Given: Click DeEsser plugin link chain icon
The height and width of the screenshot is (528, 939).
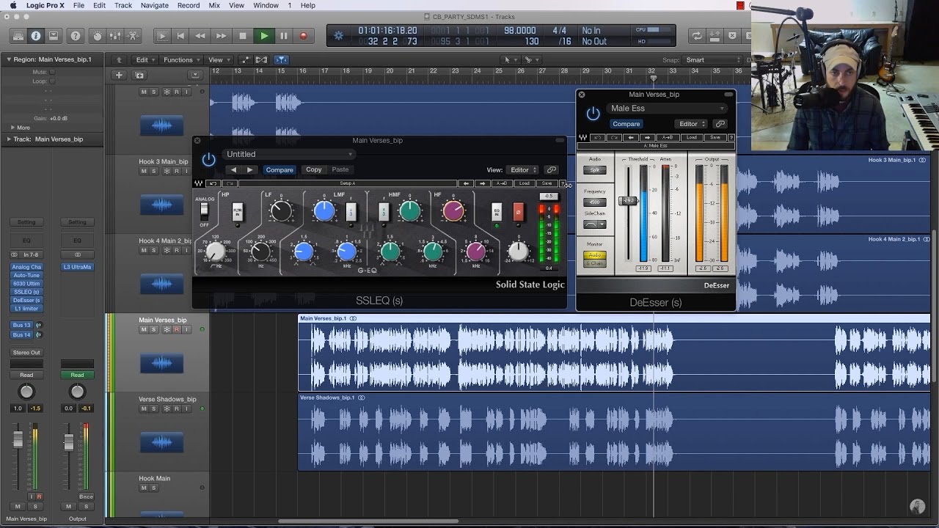Looking at the screenshot, I should 720,124.
